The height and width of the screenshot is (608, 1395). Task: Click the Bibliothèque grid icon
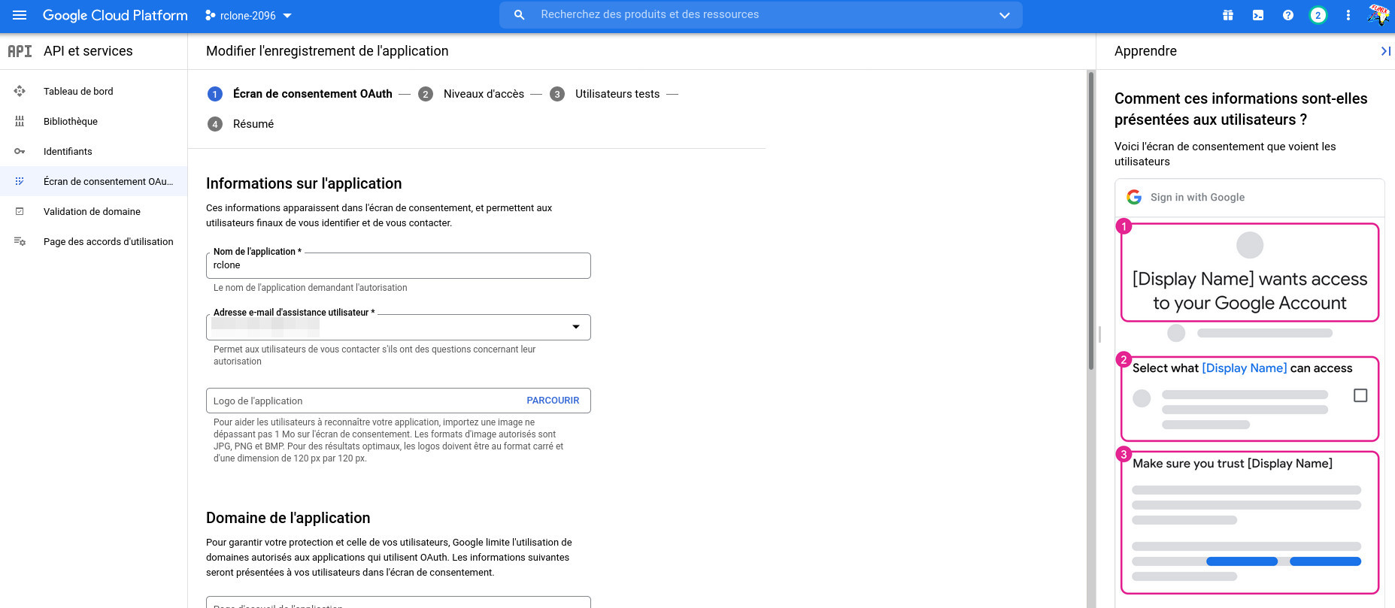[20, 121]
